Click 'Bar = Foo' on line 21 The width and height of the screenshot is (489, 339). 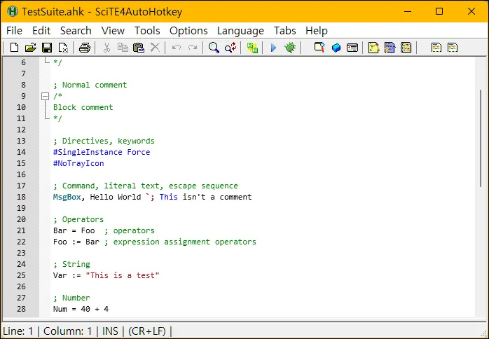[74, 230]
